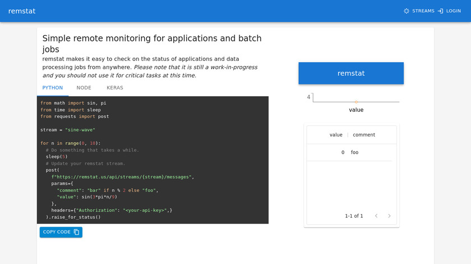The width and height of the screenshot is (471, 264).
Task: Click the LOGIN text link
Action: click(x=453, y=11)
